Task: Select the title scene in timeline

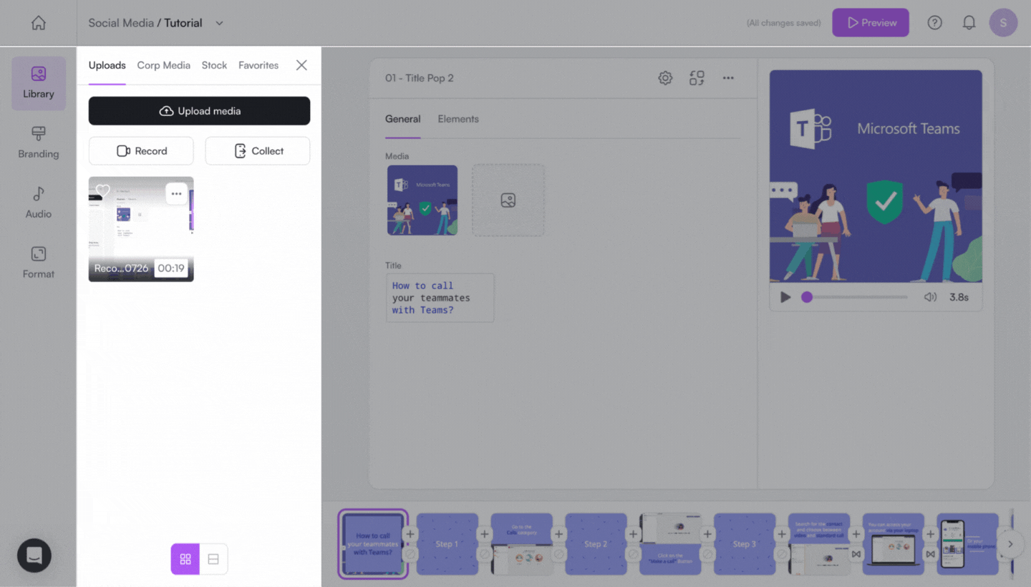Action: click(372, 544)
